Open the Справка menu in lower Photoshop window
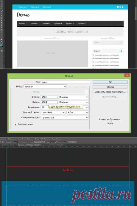The image size is (137, 206). (59, 139)
